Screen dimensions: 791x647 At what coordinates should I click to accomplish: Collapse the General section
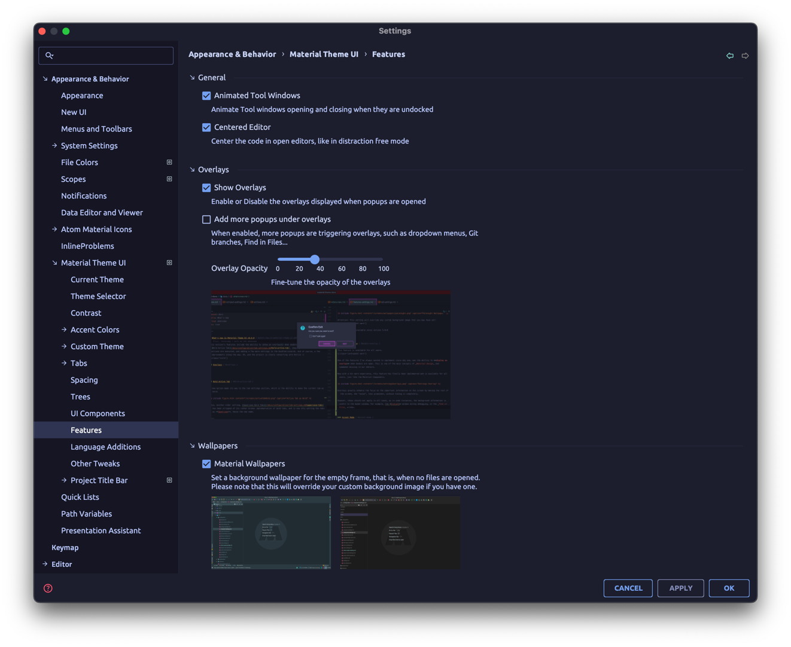tap(191, 77)
